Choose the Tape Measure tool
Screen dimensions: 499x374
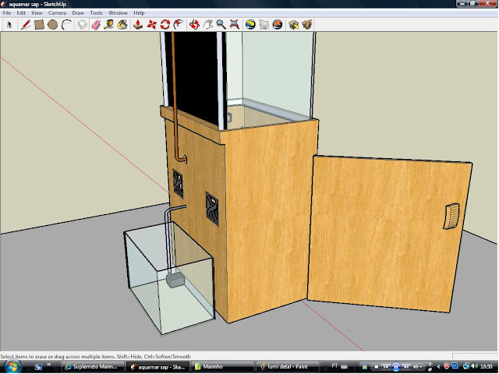tap(109, 24)
